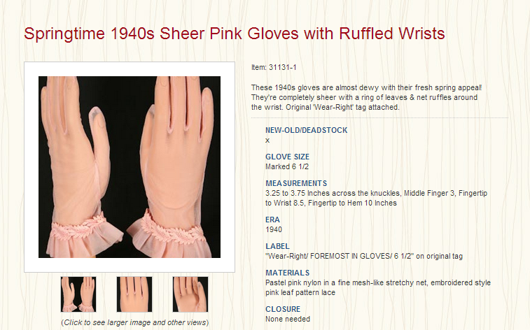Click the 'Click to see larger image' caption

coord(135,322)
